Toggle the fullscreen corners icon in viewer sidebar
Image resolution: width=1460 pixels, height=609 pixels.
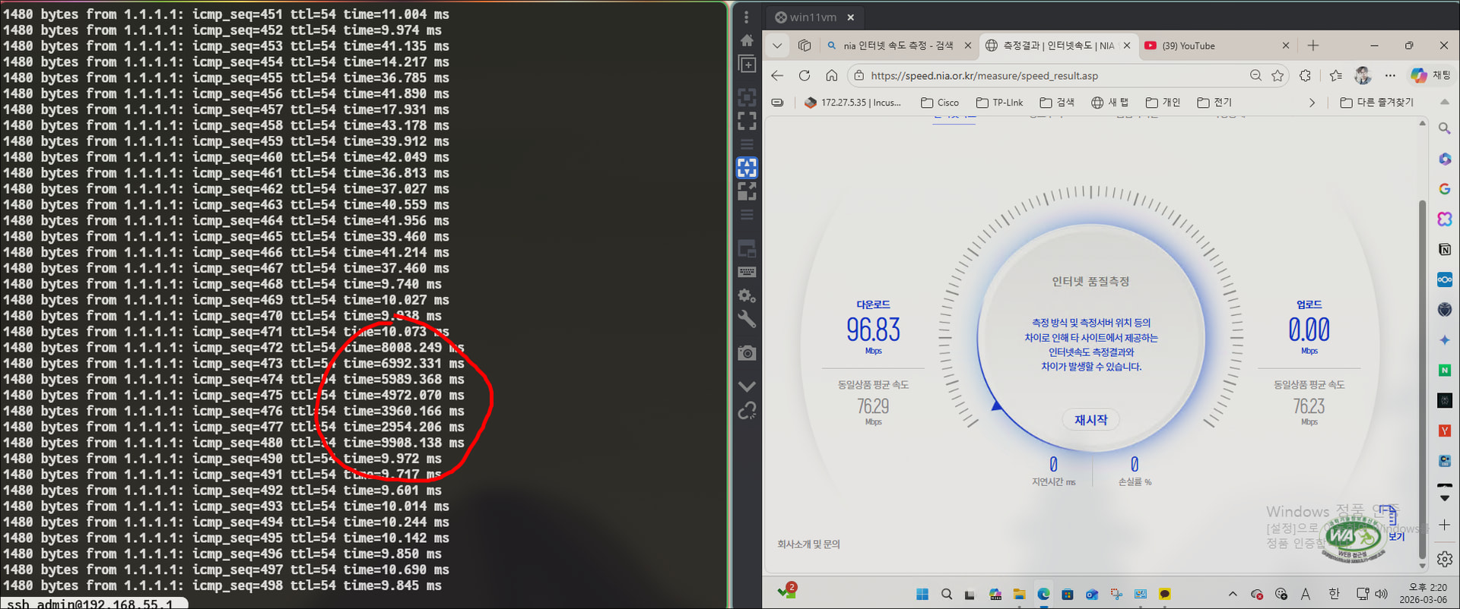click(x=747, y=121)
